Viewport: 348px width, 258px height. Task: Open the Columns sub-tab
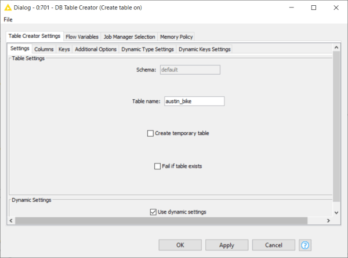point(44,49)
